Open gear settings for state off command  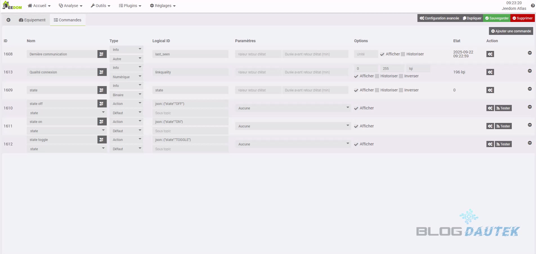pyautogui.click(x=490, y=108)
